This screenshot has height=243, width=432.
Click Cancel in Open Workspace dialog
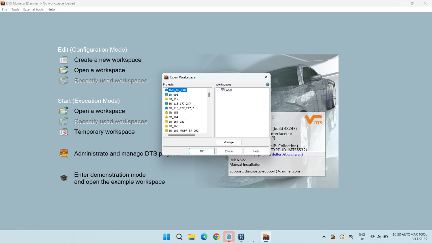coord(229,151)
